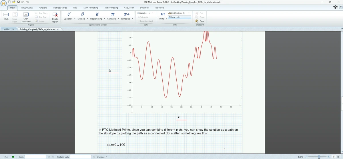Click the Find input field
The height and width of the screenshot is (159, 343).
pyautogui.click(x=35, y=157)
